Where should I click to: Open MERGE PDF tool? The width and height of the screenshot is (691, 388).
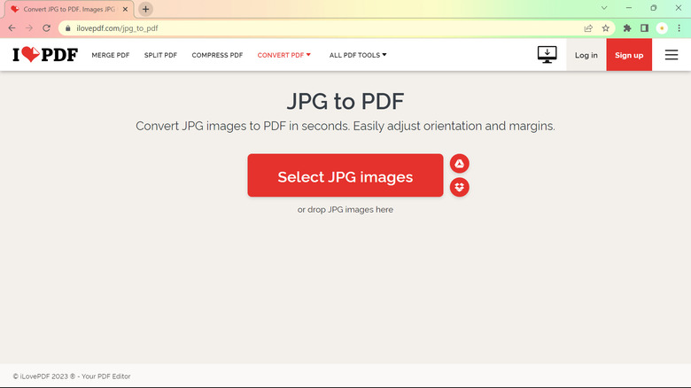[111, 55]
